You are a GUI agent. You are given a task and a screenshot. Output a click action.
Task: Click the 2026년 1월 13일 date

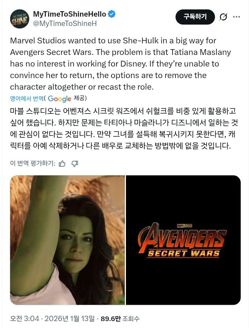pyautogui.click(x=69, y=319)
